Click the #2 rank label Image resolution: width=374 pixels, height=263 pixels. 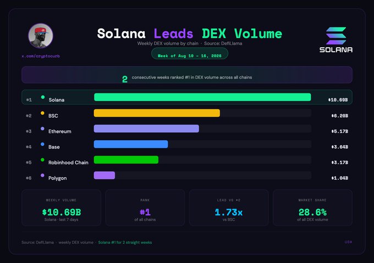29,116
